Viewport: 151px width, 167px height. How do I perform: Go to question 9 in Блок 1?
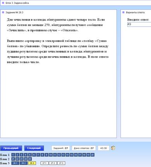pyautogui.click(x=47, y=155)
